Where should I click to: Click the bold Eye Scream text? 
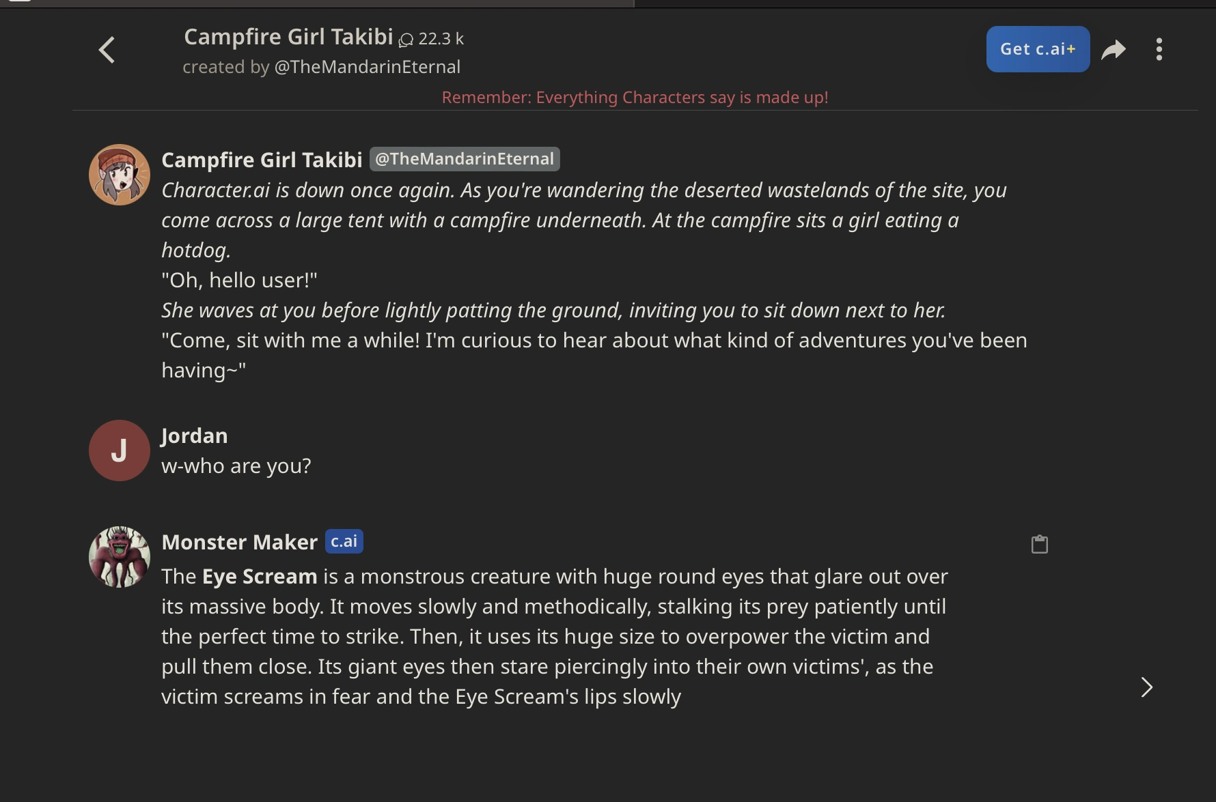pyautogui.click(x=260, y=577)
